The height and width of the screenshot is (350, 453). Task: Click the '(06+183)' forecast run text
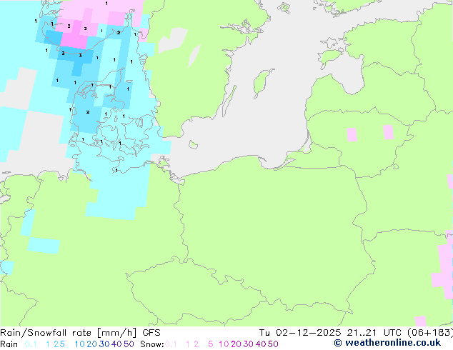point(430,333)
